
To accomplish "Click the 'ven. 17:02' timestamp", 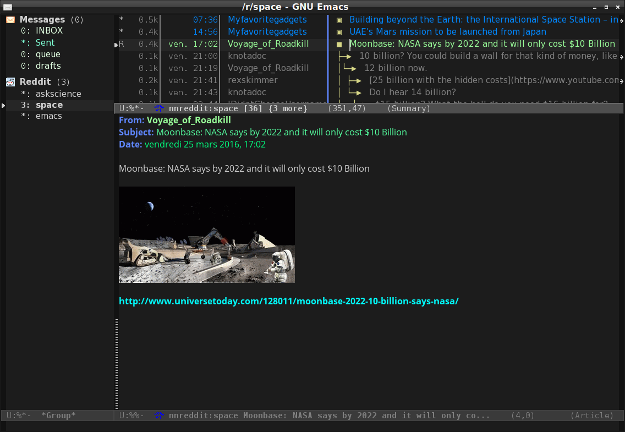I will point(193,44).
